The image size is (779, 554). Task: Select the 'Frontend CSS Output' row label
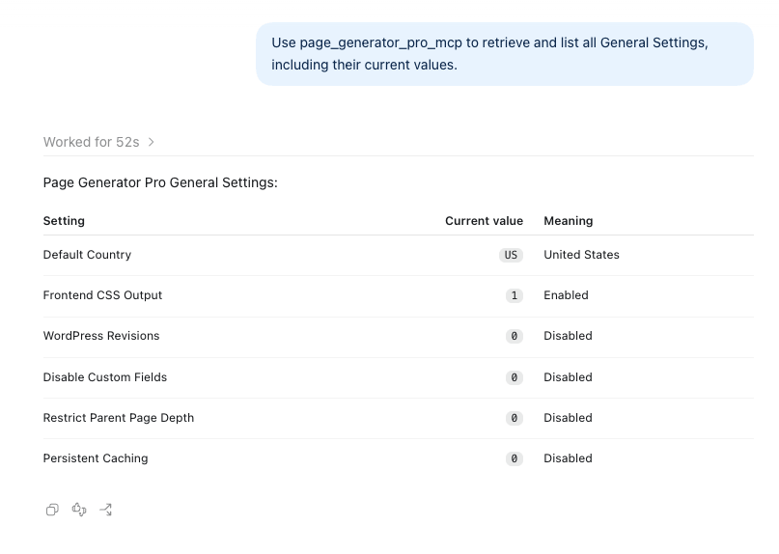(x=103, y=295)
